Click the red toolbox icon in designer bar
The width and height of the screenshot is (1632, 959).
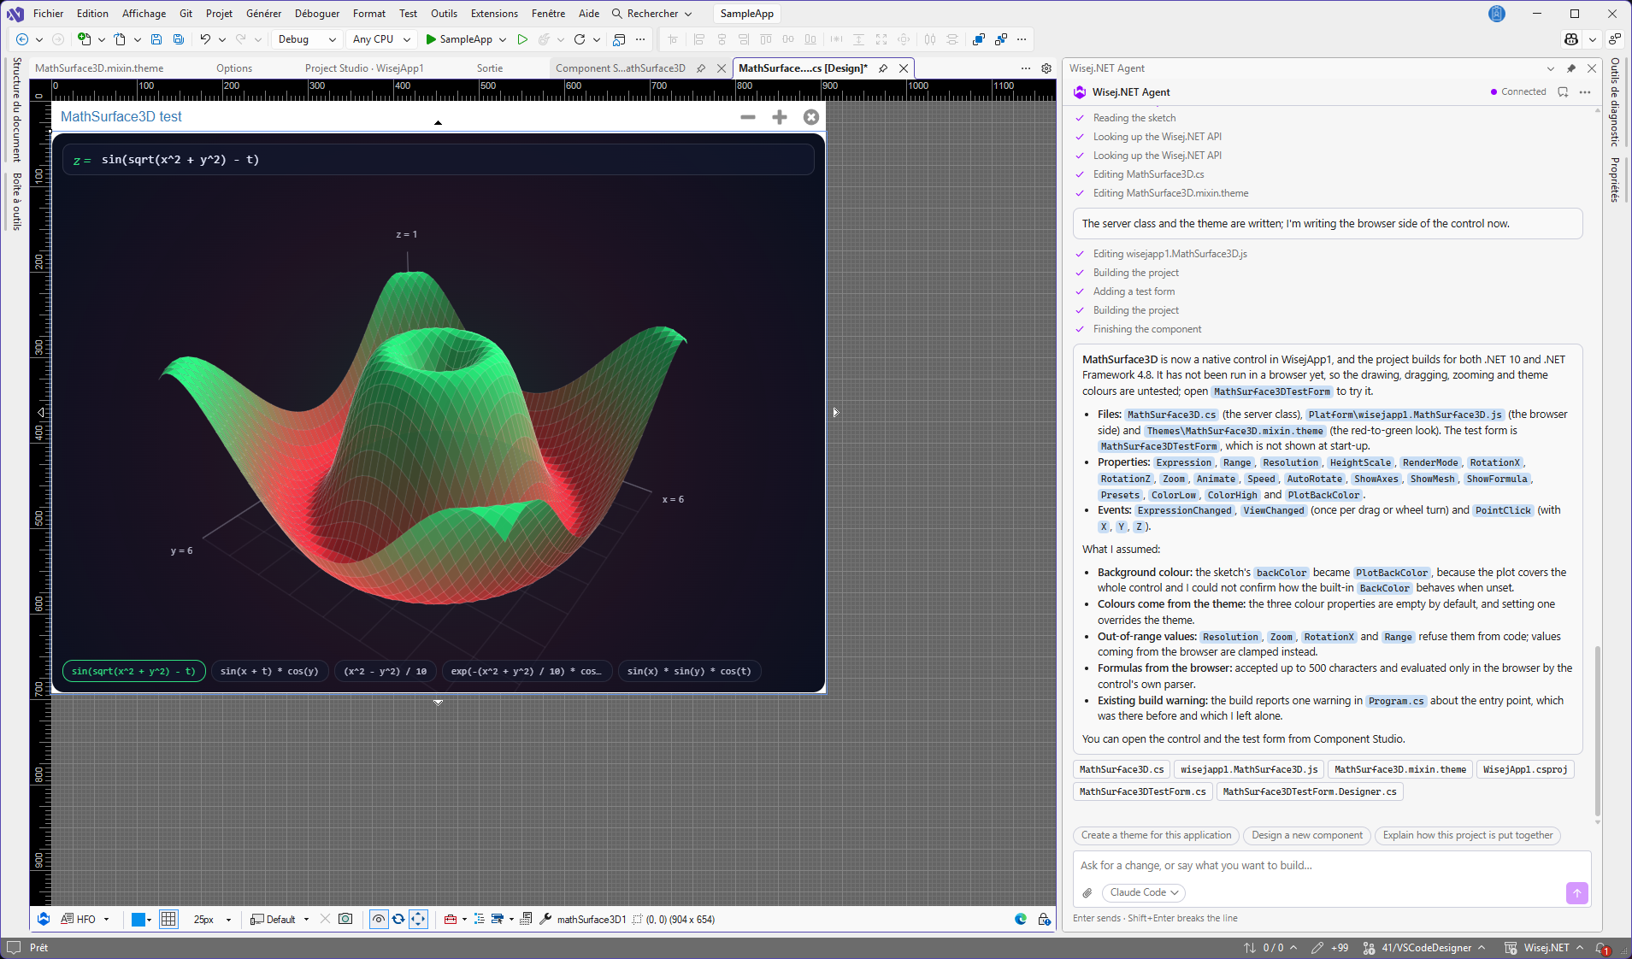click(x=450, y=919)
